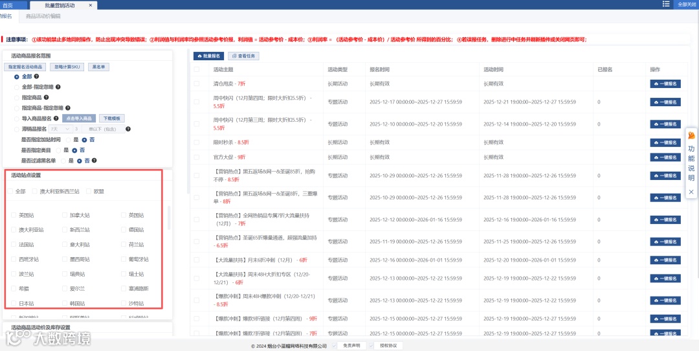Open the 7天 dropdown for 滞销品报名
The width and height of the screenshot is (699, 351).
coord(61,130)
